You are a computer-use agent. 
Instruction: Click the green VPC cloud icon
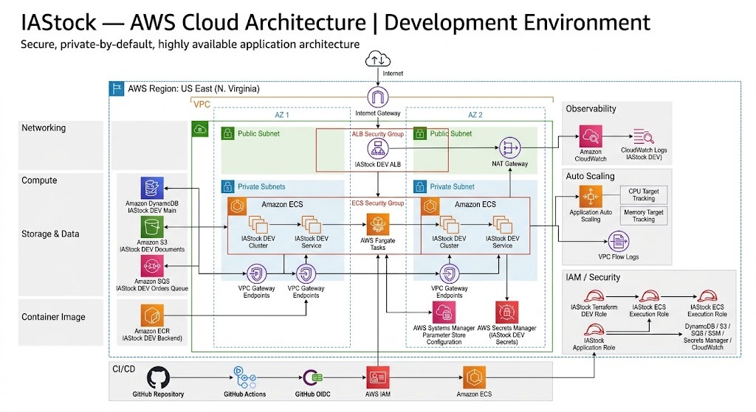click(x=199, y=129)
